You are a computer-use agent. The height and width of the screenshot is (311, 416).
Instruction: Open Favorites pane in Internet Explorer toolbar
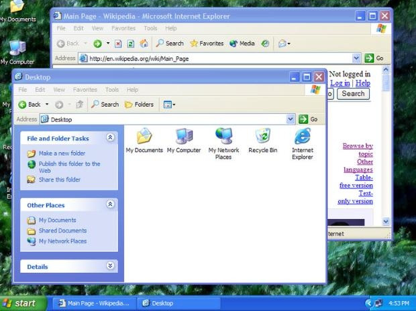[207, 44]
